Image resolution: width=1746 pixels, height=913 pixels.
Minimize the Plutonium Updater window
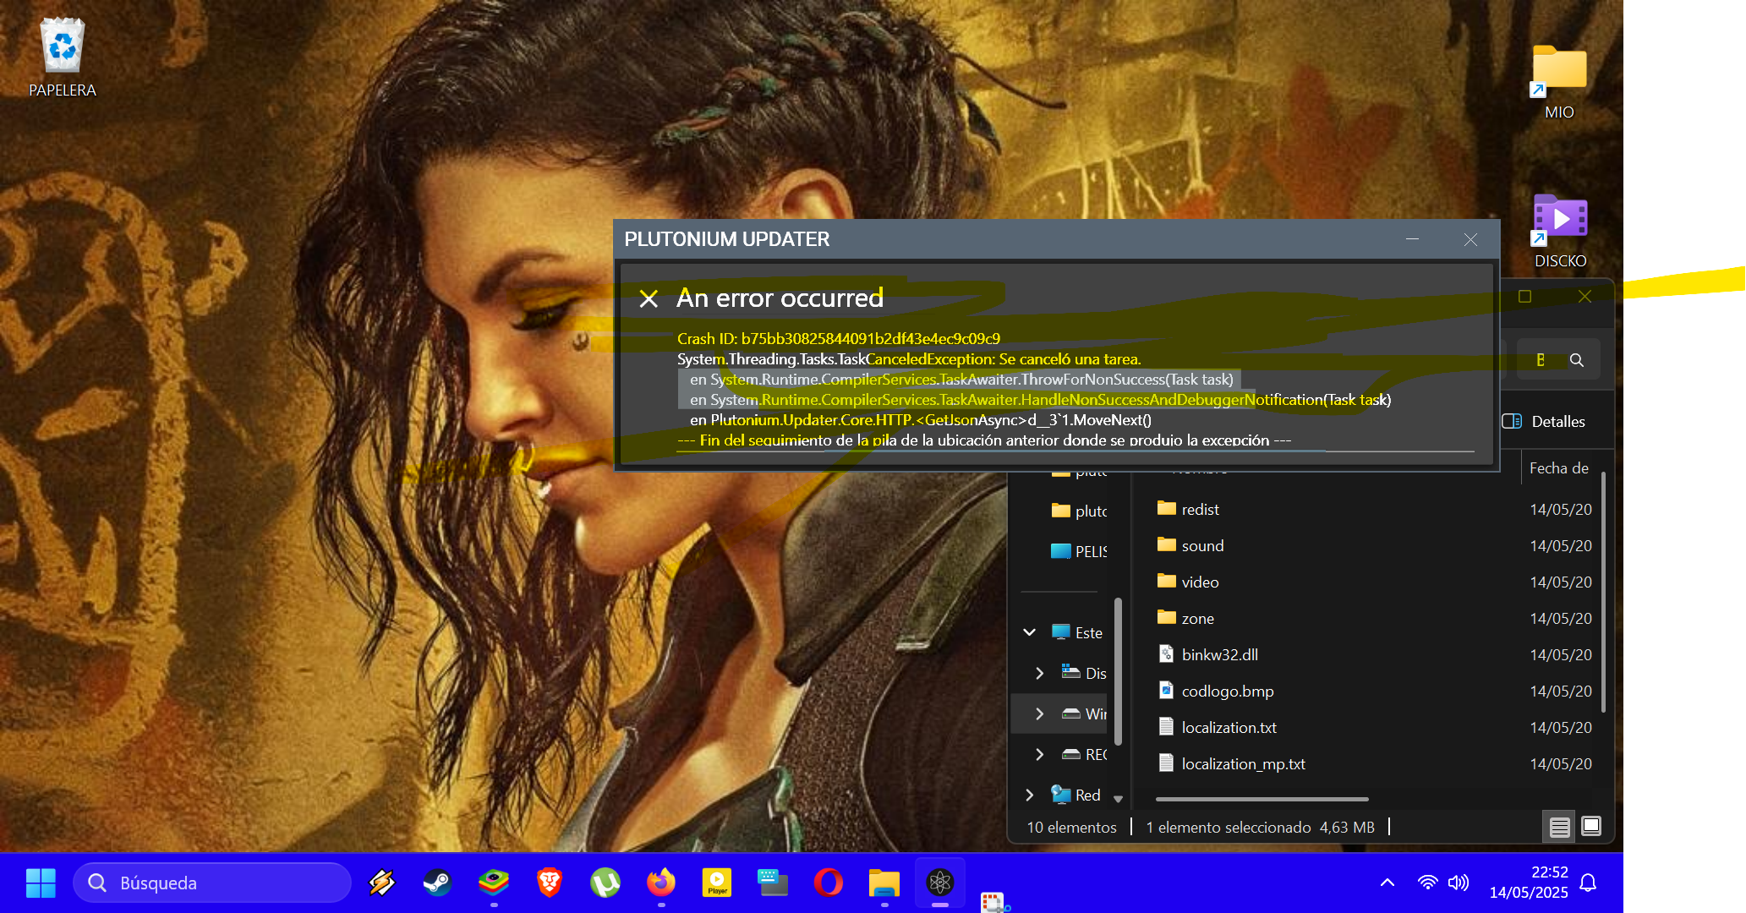[1412, 239]
